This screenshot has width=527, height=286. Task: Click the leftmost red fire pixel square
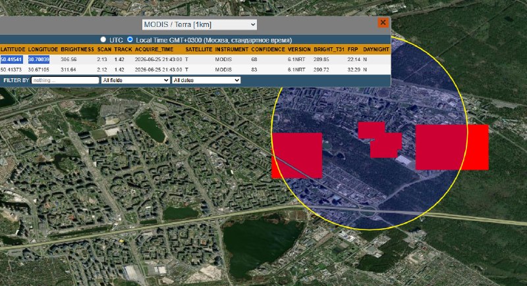[297, 155]
